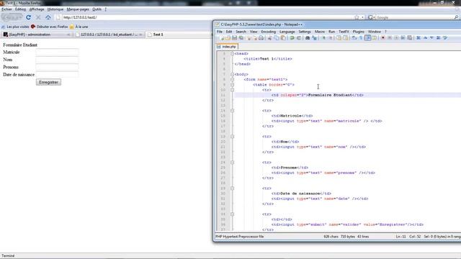Open the Notepad++ Language menu
The image size is (461, 259).
click(287, 32)
